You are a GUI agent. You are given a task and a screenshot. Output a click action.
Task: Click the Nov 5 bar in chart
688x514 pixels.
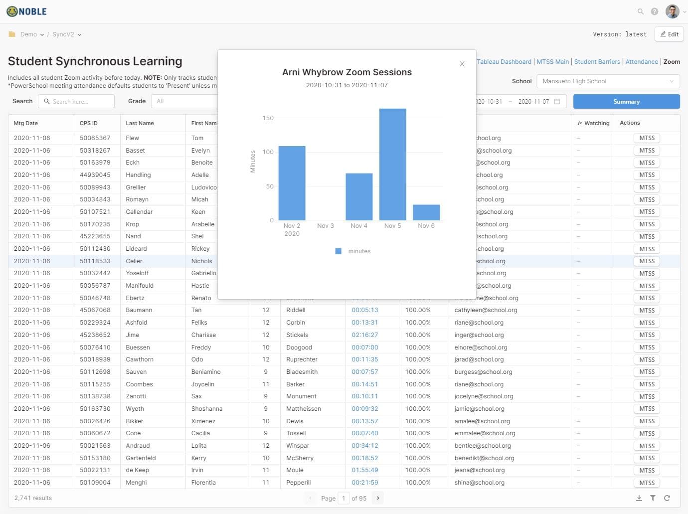pyautogui.click(x=393, y=165)
